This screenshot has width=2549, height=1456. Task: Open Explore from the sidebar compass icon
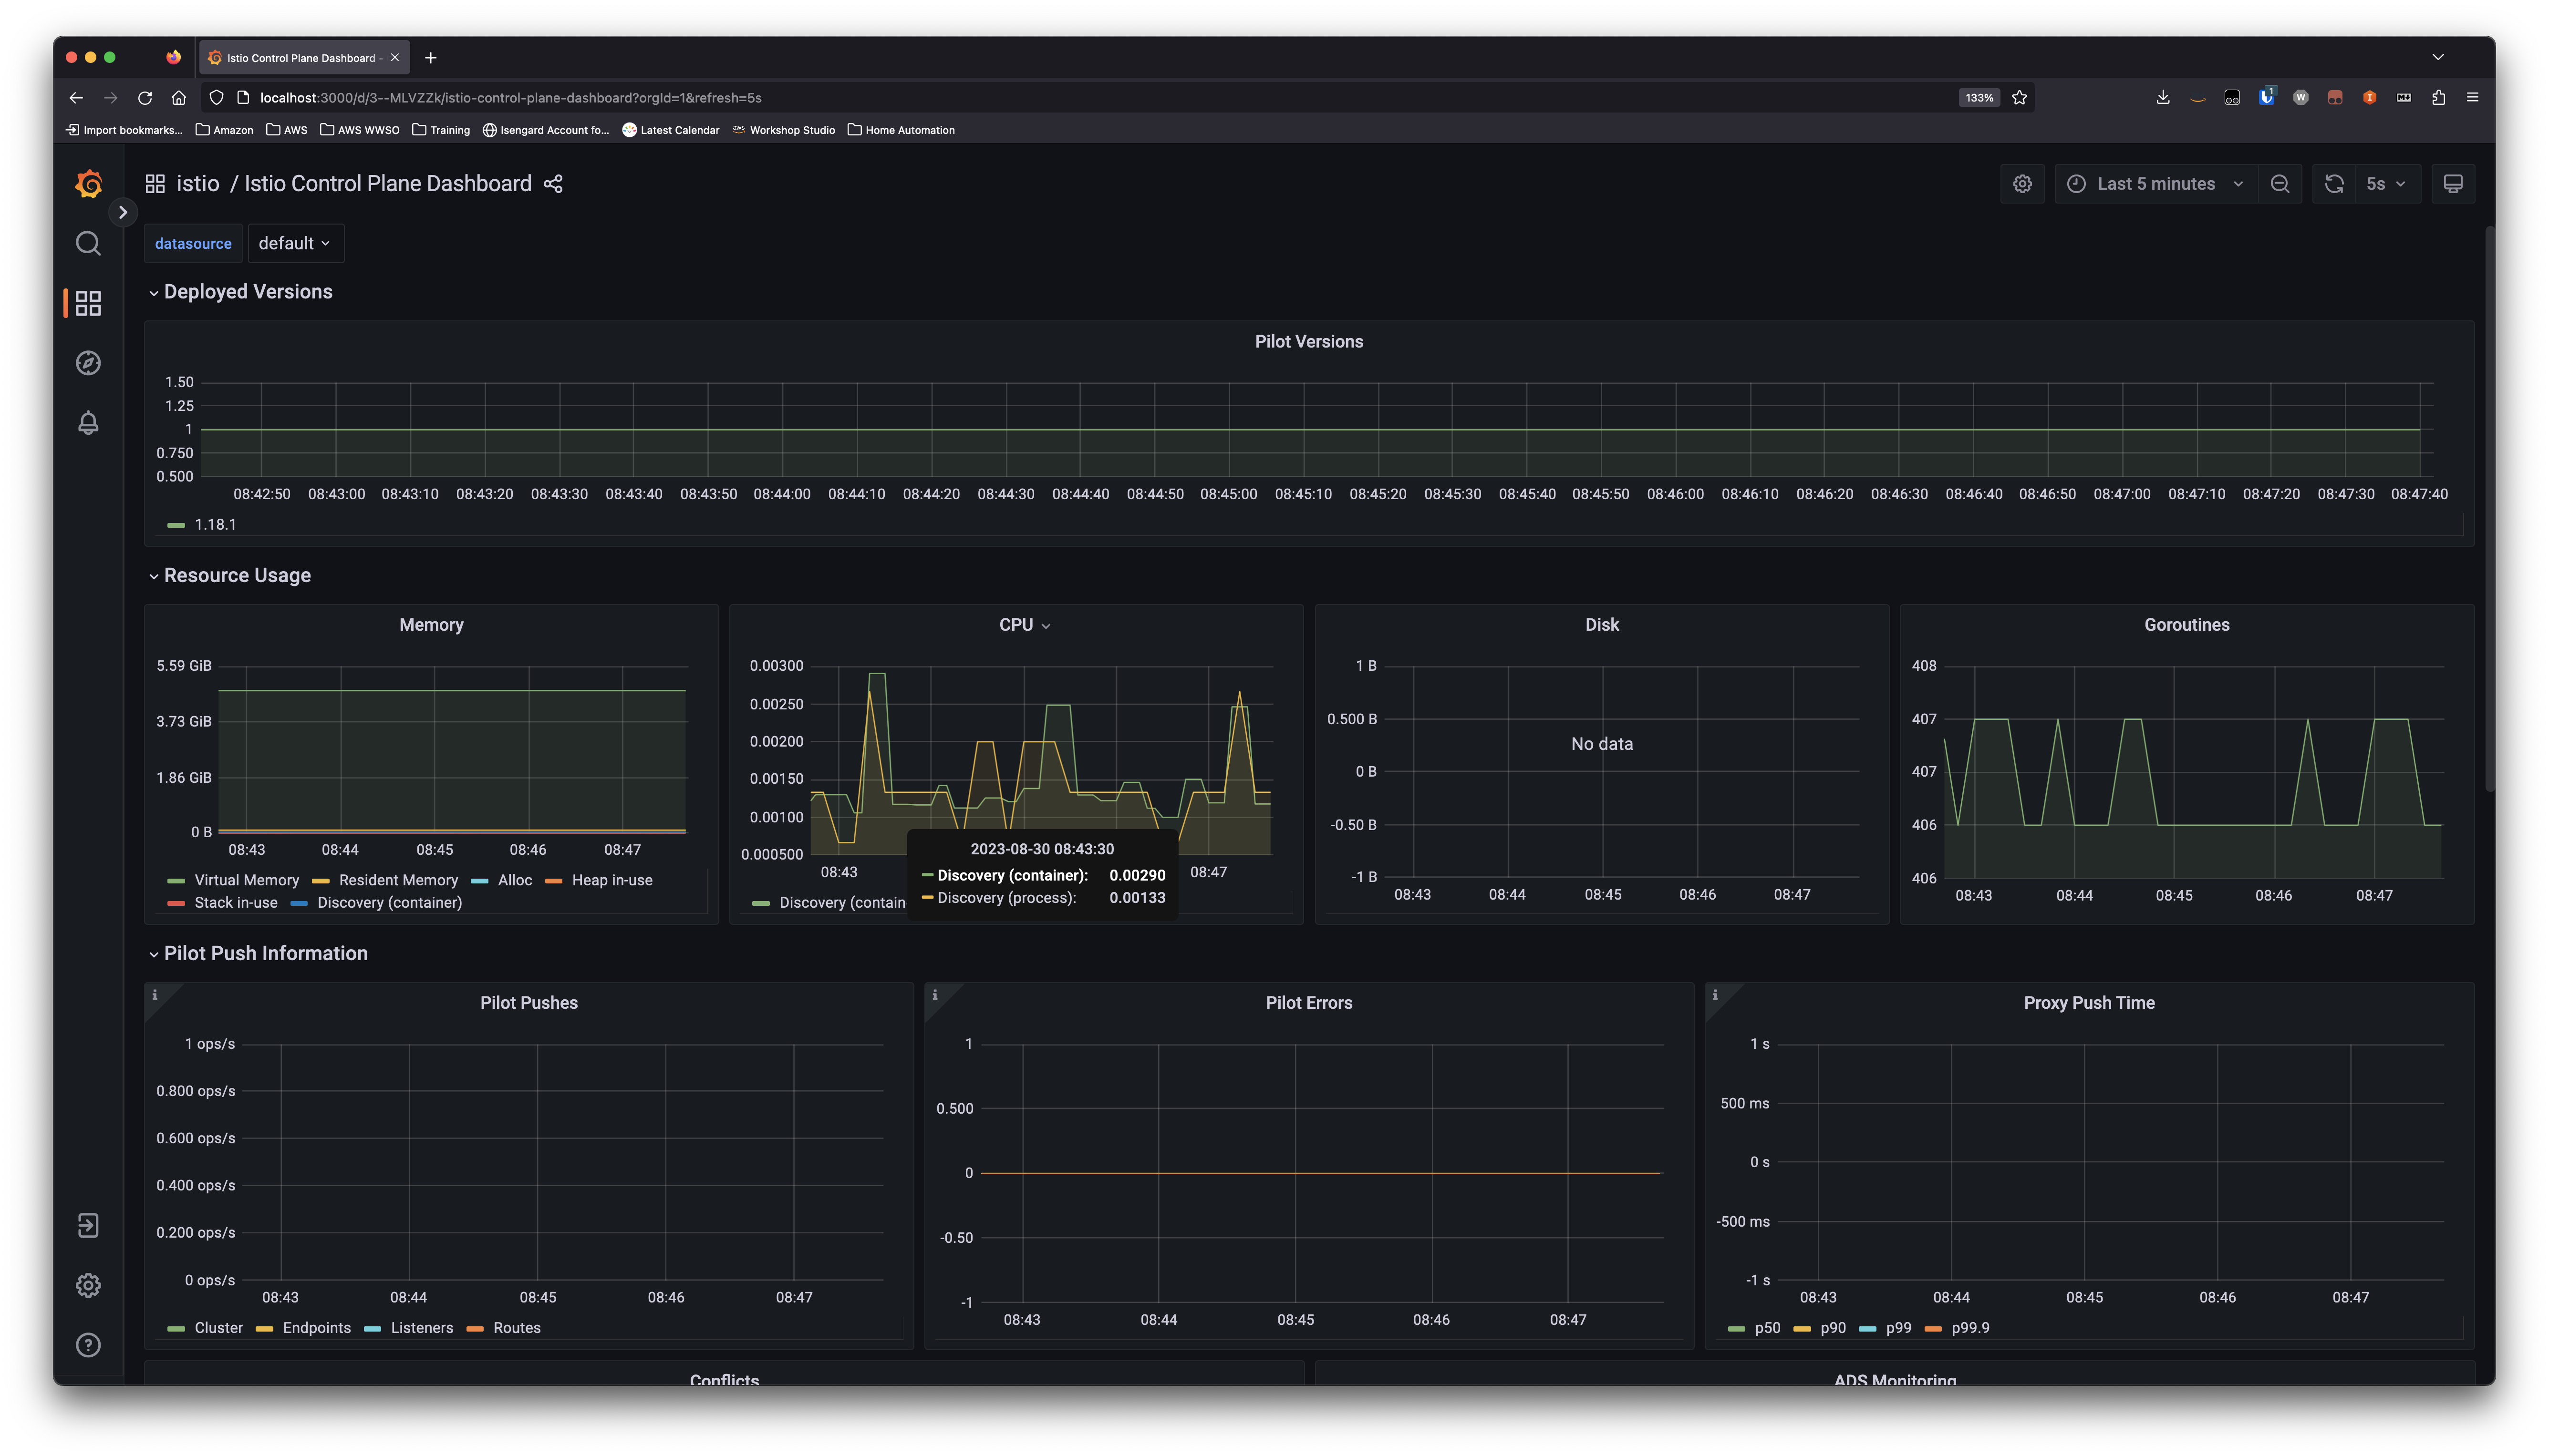pyautogui.click(x=88, y=363)
